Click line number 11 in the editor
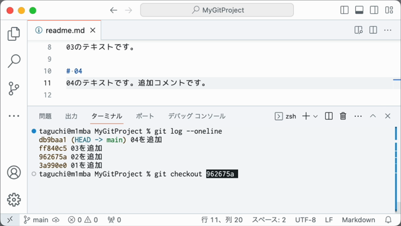The width and height of the screenshot is (401, 226). click(x=48, y=83)
